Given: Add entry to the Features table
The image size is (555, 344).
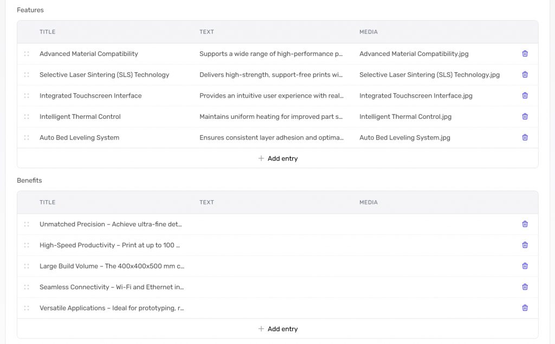Looking at the screenshot, I should tap(277, 158).
